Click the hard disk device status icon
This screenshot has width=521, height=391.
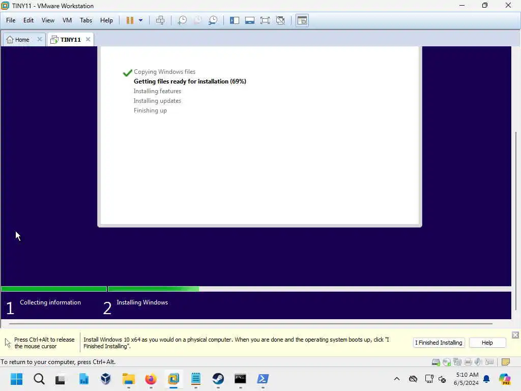[436, 362]
